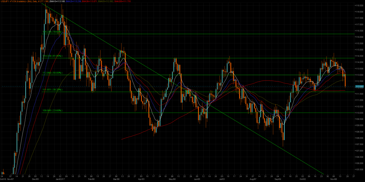Click the current price tag 112.085
365x182 pixels.
(x=360, y=86)
